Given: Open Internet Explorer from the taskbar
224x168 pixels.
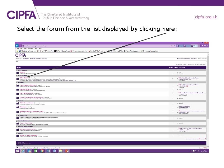Looking at the screenshot, I should pyautogui.click(x=23, y=151).
